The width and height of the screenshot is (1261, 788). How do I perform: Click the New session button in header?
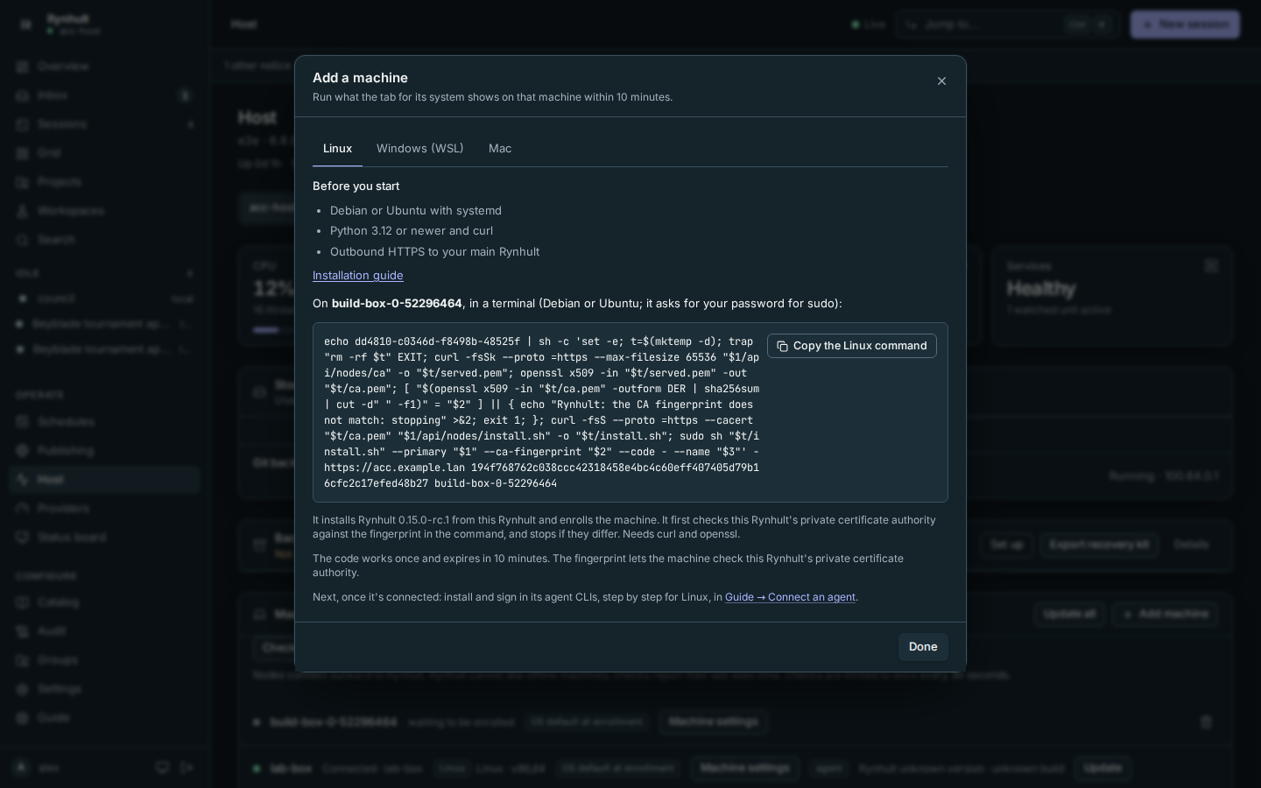1185,25
